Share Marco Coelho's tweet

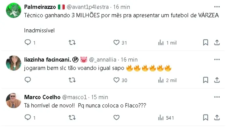[x=217, y=118]
